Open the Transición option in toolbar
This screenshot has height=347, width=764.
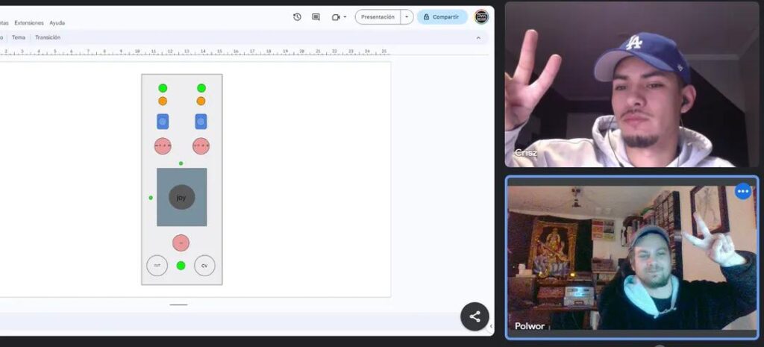pos(48,37)
